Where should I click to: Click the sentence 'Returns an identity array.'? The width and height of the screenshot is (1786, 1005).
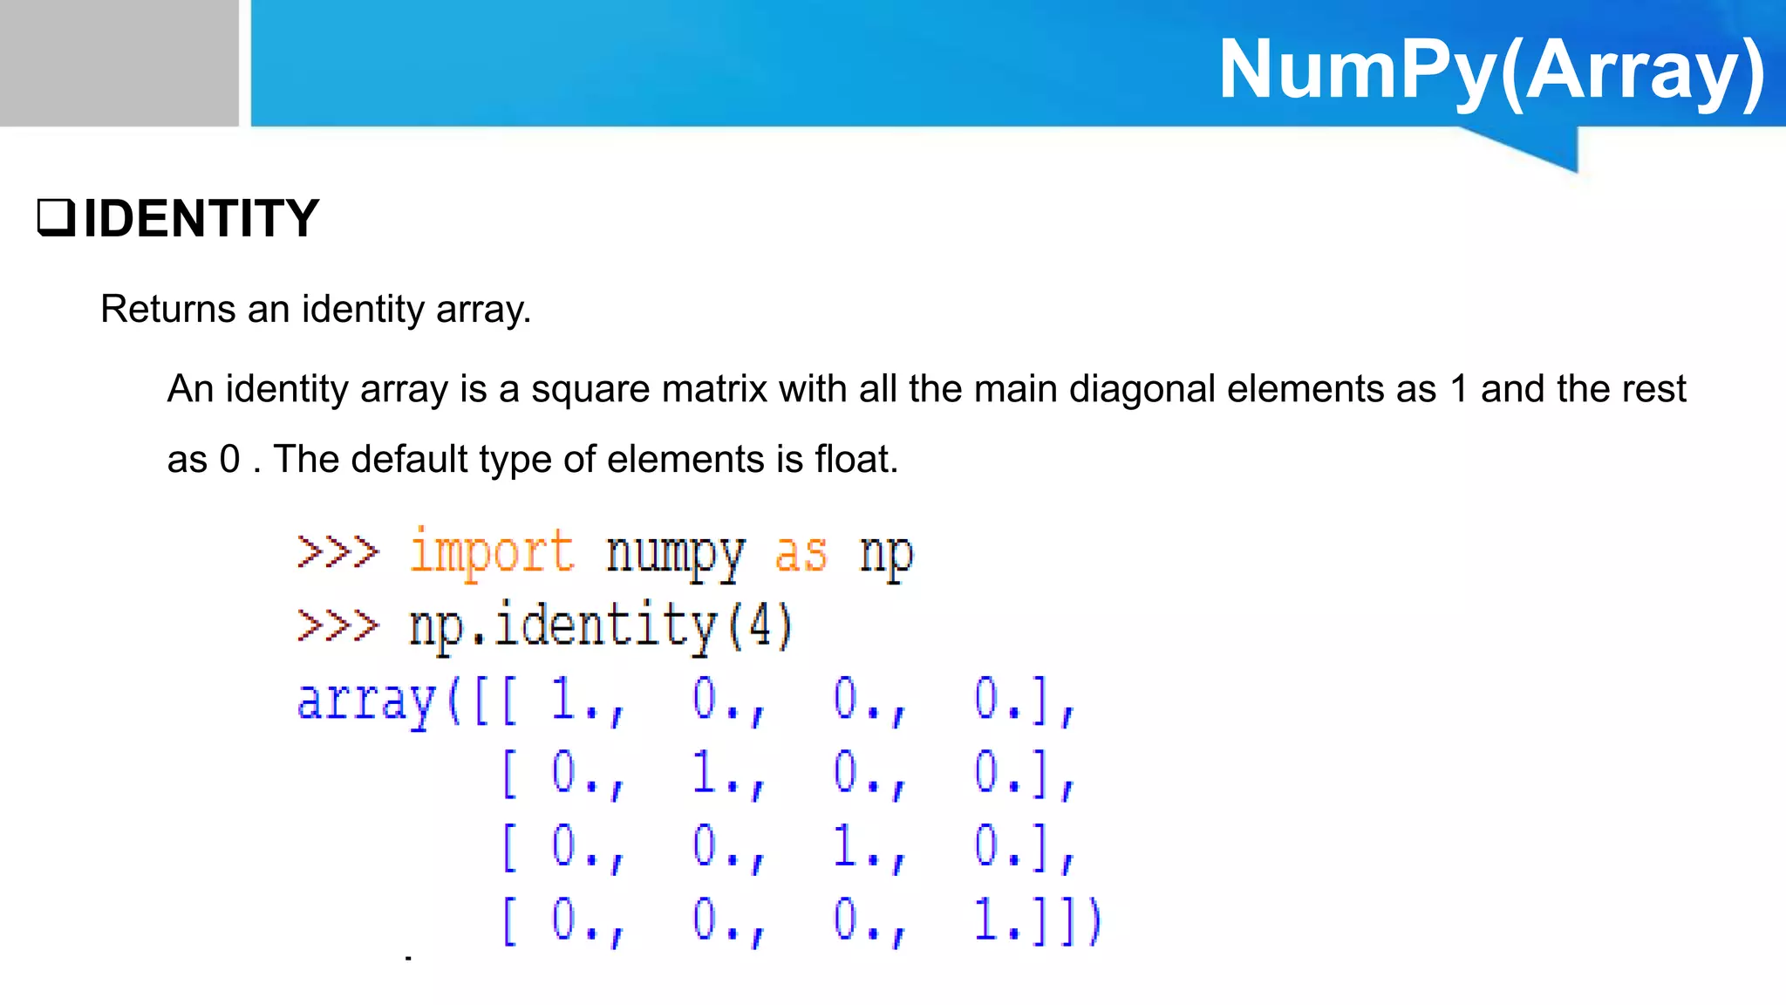tap(316, 310)
